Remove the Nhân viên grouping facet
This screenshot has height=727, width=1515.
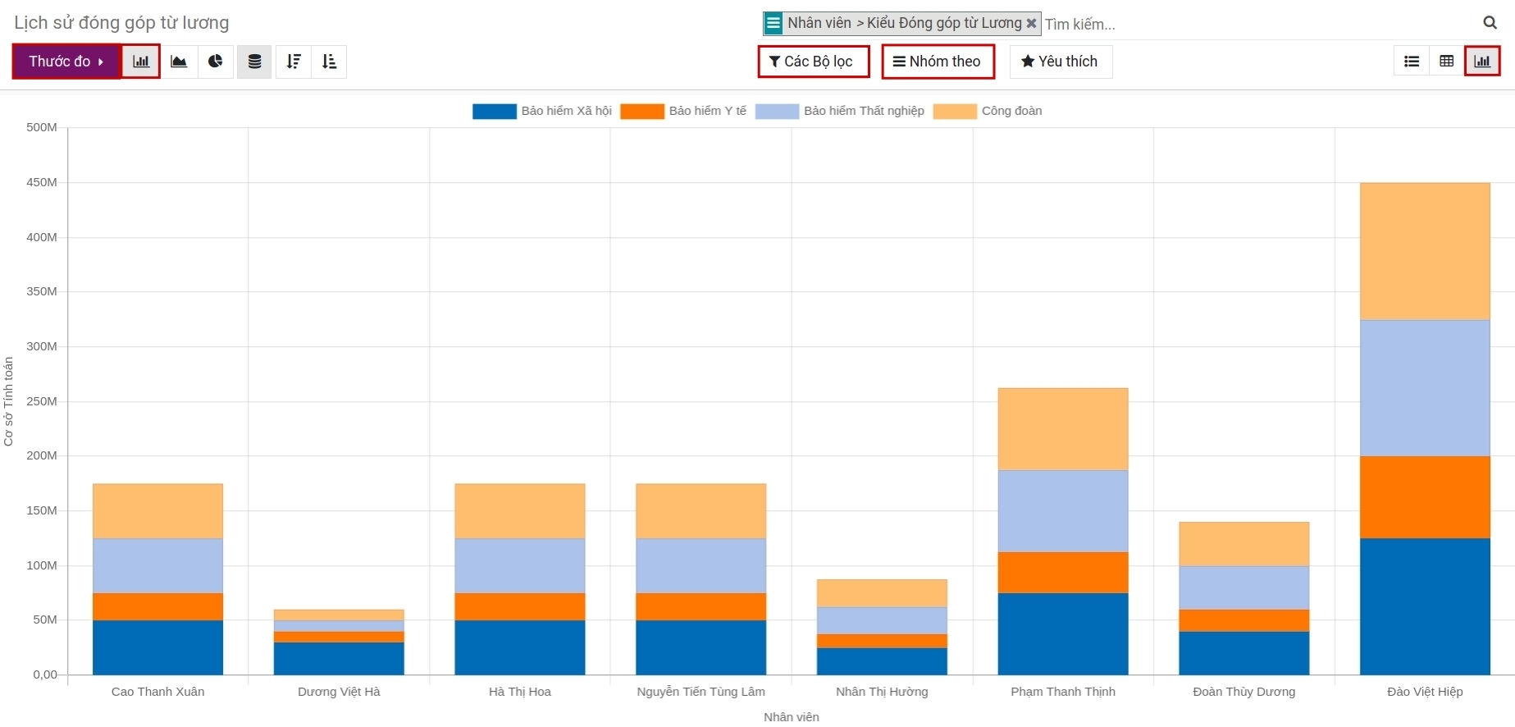[1031, 24]
